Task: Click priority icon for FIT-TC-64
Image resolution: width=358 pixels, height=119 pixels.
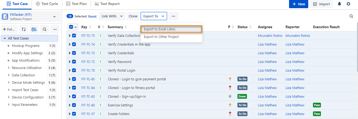Action: coord(230,88)
